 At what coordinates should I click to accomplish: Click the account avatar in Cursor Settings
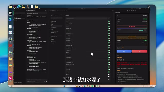coord(52,16)
